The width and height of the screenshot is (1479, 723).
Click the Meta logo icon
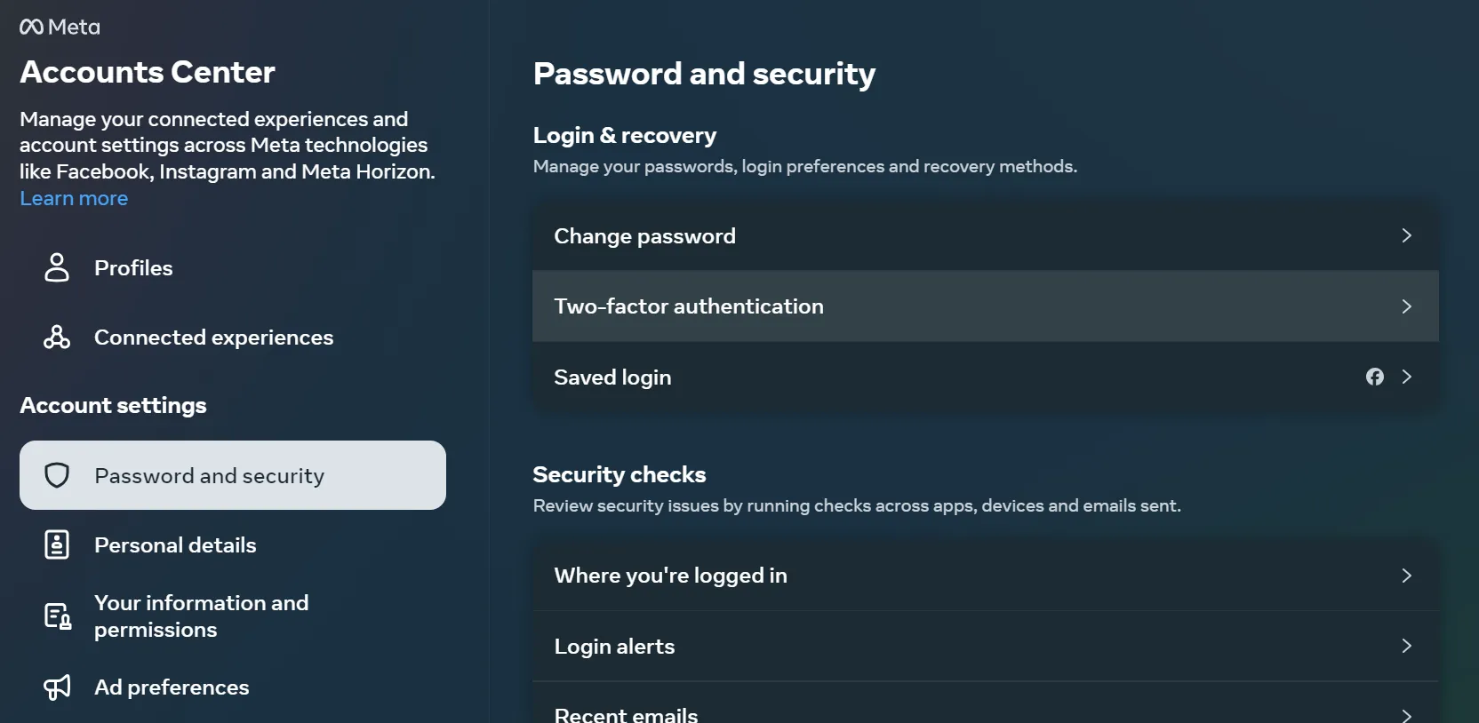[x=32, y=28]
